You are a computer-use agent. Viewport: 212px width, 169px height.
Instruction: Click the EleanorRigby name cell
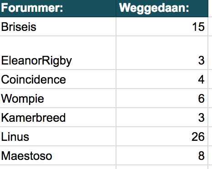(58, 53)
